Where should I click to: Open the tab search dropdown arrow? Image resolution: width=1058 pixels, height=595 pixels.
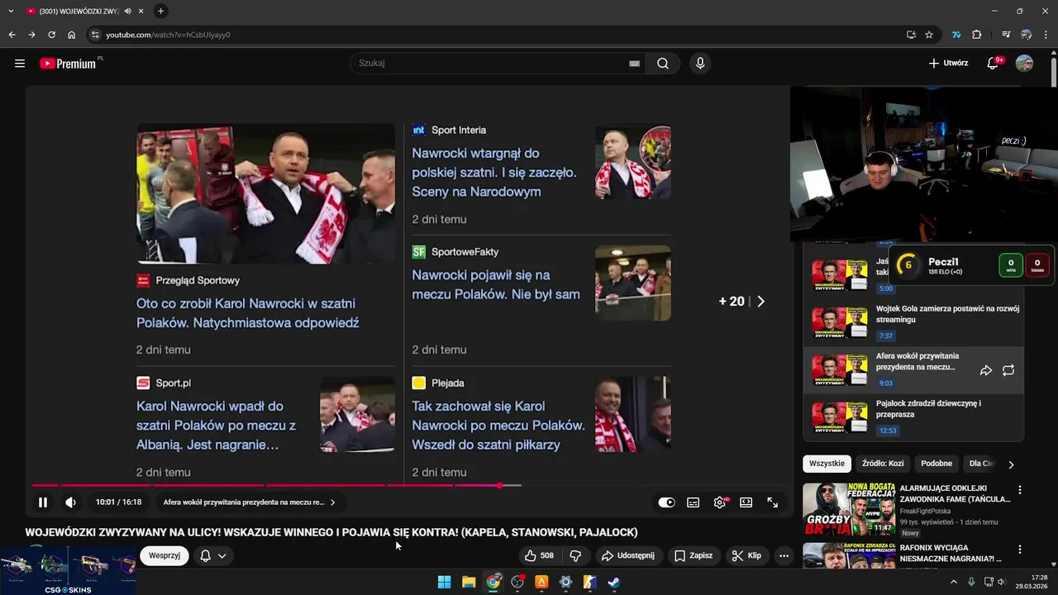(11, 11)
